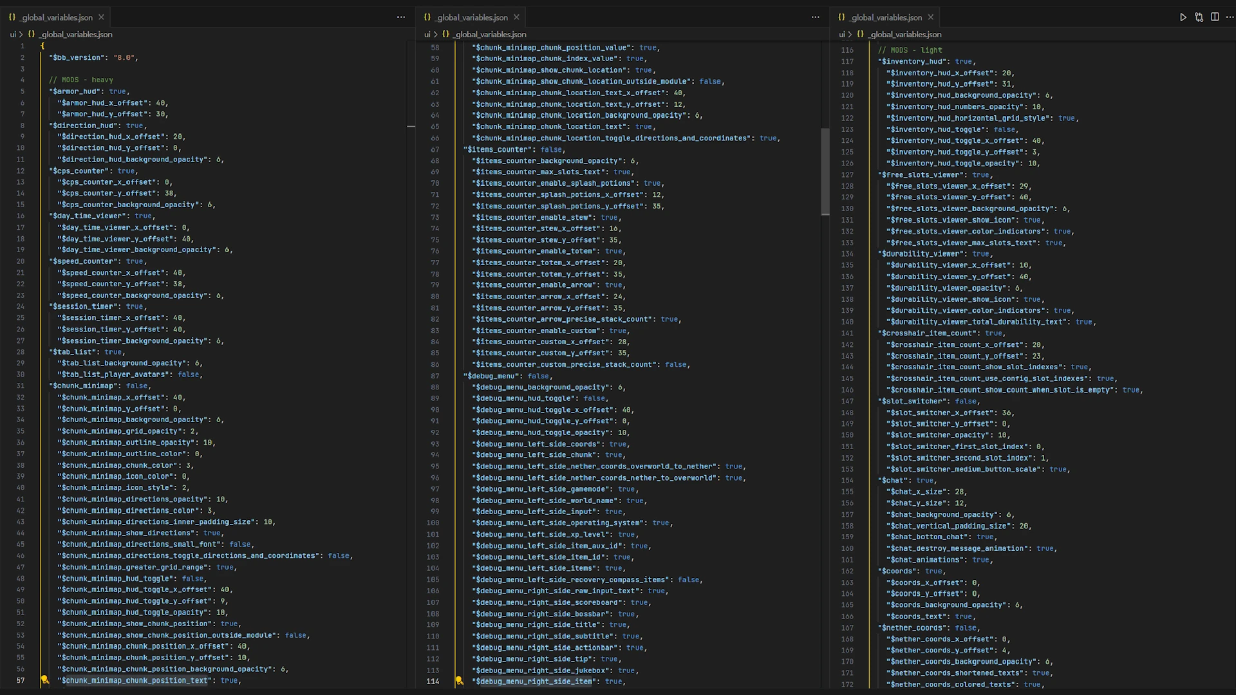The width and height of the screenshot is (1236, 695).
Task: Open 'ui' breadcrumb in right editor
Action: click(x=842, y=34)
